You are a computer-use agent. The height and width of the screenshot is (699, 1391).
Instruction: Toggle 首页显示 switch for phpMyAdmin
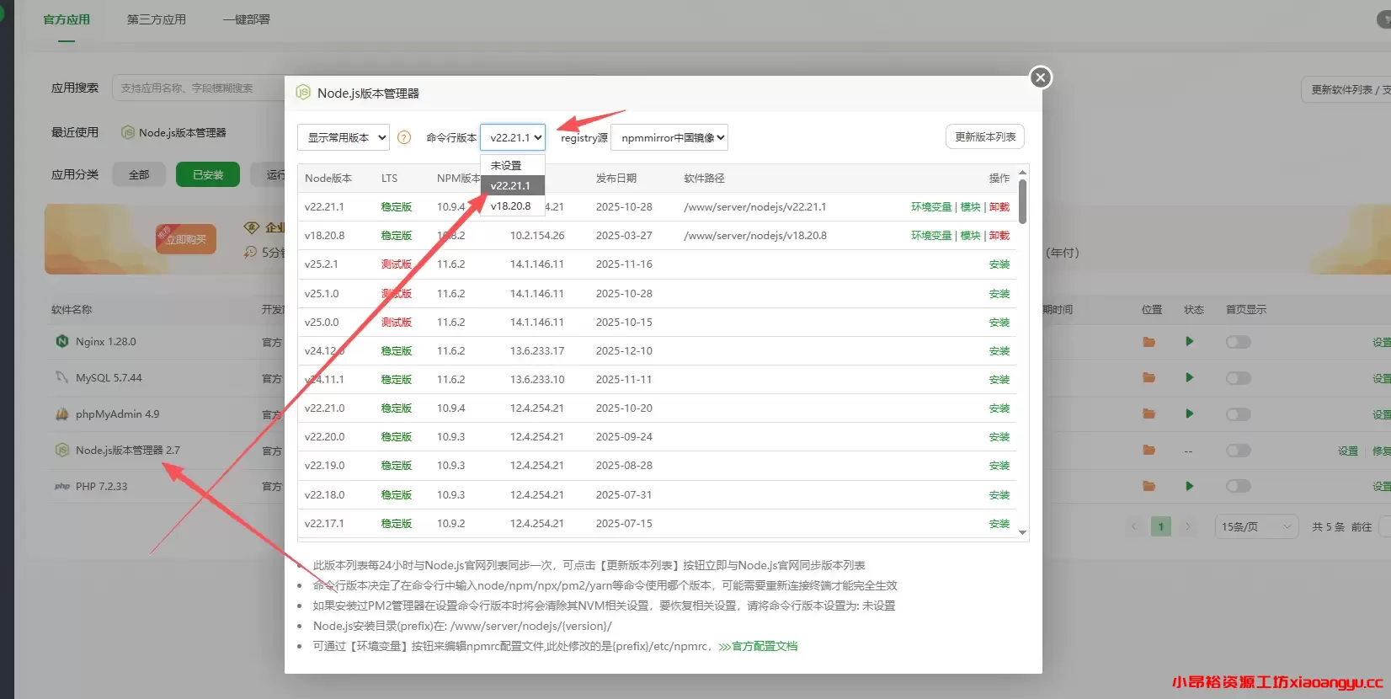pos(1239,414)
